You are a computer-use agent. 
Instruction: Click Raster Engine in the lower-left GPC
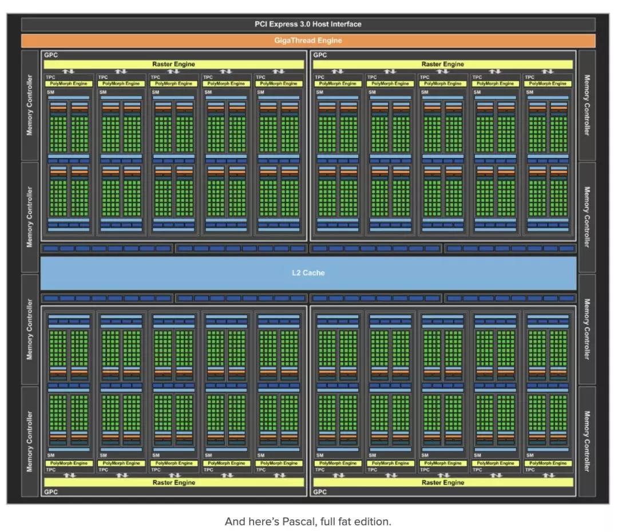pyautogui.click(x=174, y=482)
